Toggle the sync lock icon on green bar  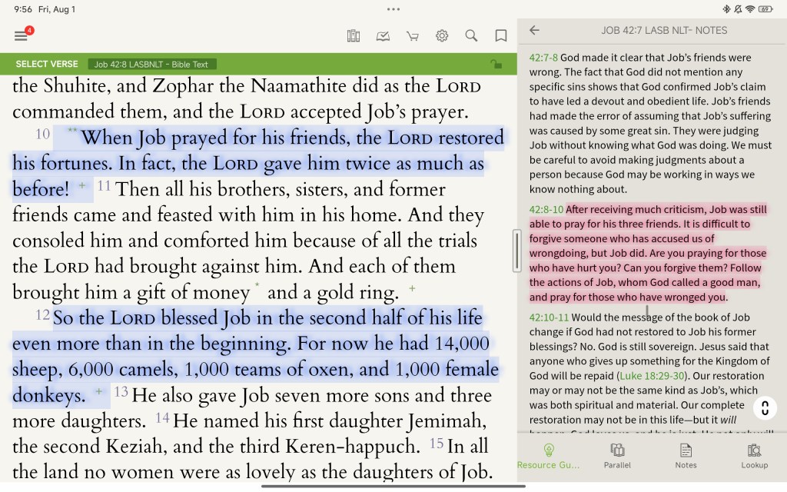pos(496,65)
